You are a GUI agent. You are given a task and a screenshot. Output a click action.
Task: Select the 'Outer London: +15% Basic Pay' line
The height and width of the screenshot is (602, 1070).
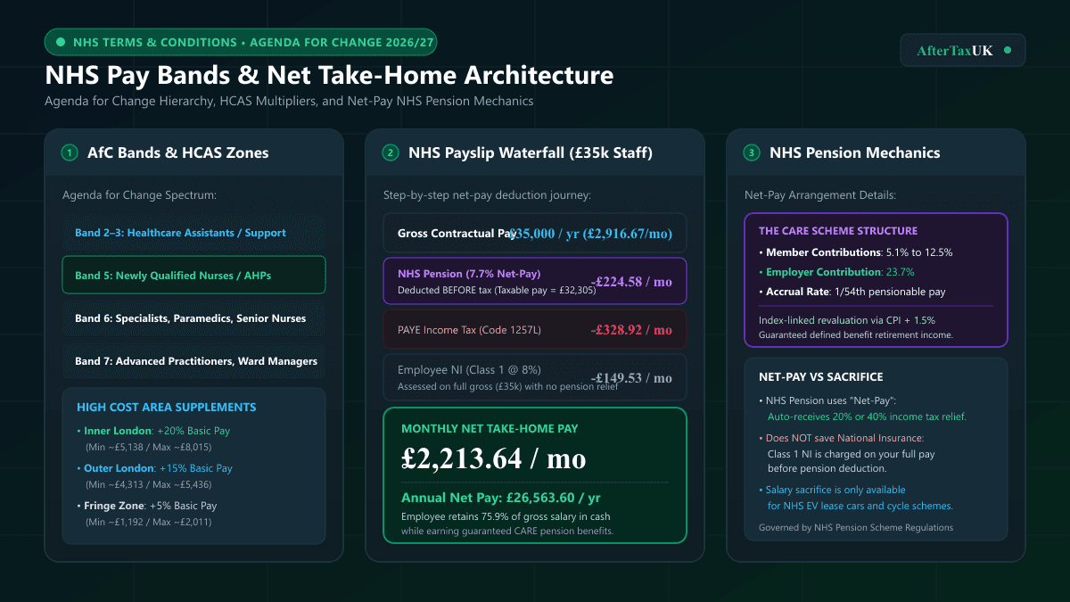click(154, 468)
